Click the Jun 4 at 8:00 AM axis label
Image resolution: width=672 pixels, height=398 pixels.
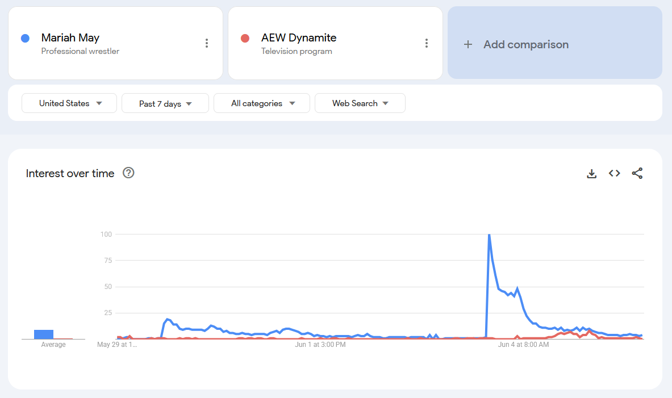[523, 345]
